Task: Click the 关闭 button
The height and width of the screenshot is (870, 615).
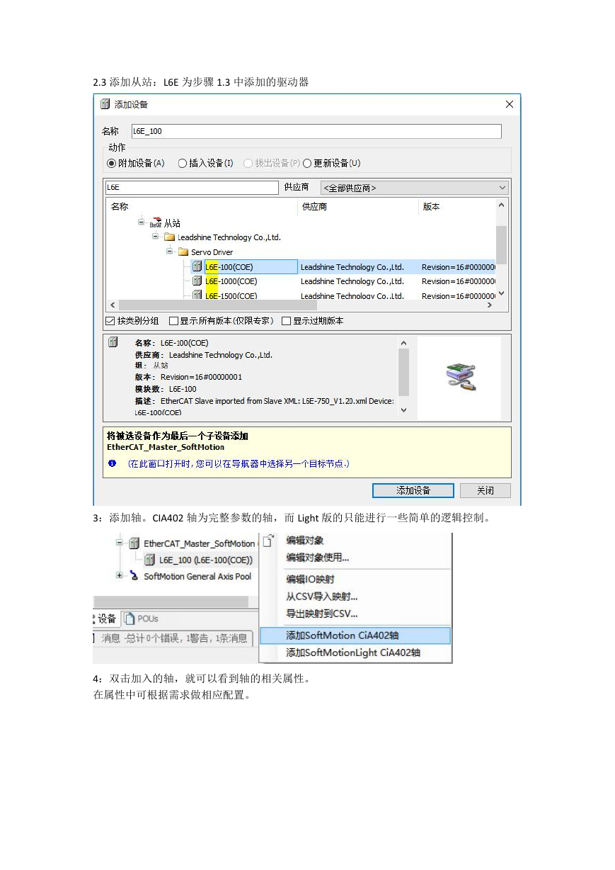Action: pyautogui.click(x=485, y=490)
